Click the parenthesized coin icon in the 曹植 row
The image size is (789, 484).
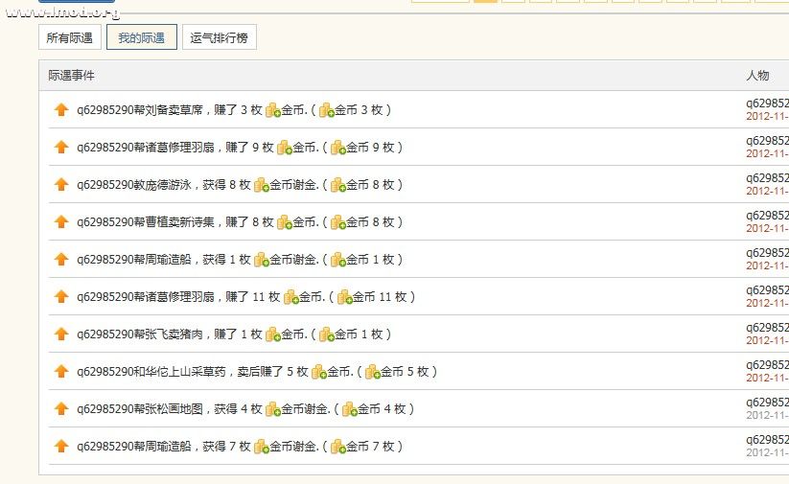click(338, 222)
